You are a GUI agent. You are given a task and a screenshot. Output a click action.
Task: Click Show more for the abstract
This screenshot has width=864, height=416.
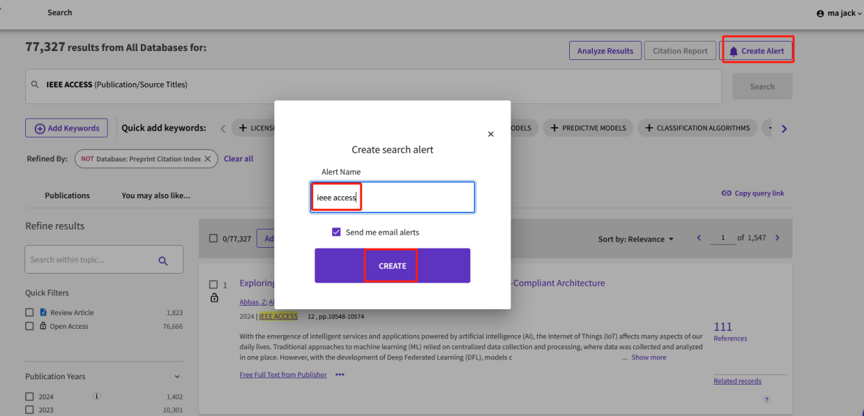click(649, 357)
